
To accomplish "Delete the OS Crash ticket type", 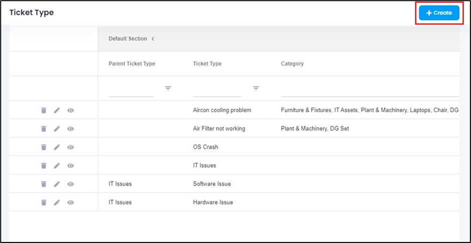I will pyautogui.click(x=44, y=147).
